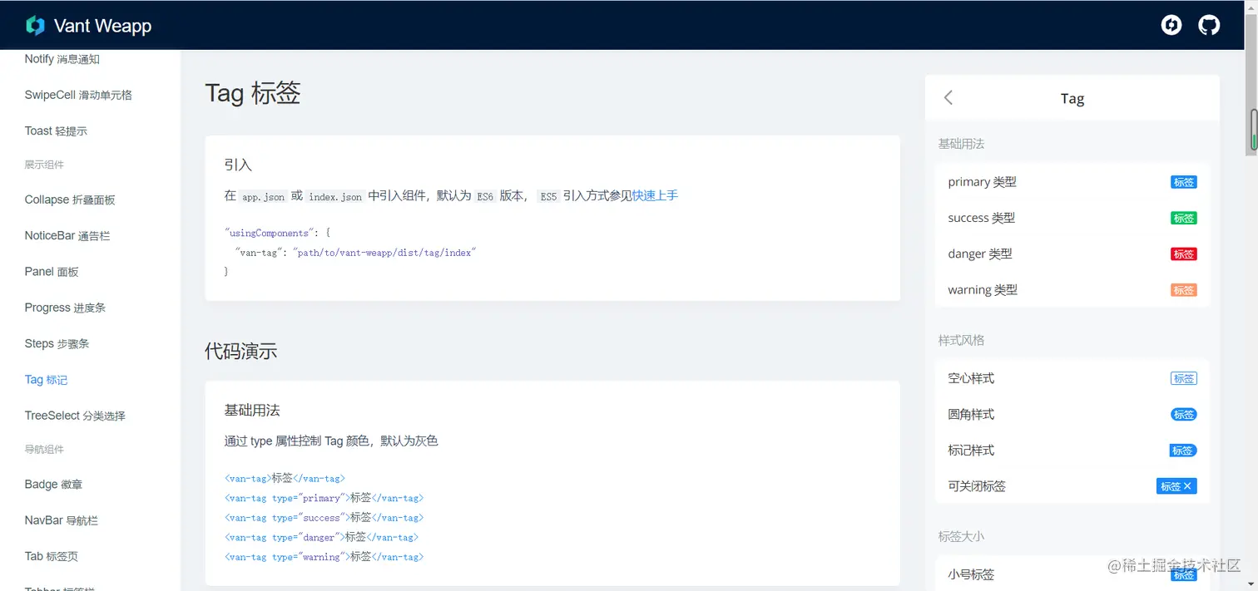Open the GitHub repository icon
Screen dimensions: 1258x591
1209,25
